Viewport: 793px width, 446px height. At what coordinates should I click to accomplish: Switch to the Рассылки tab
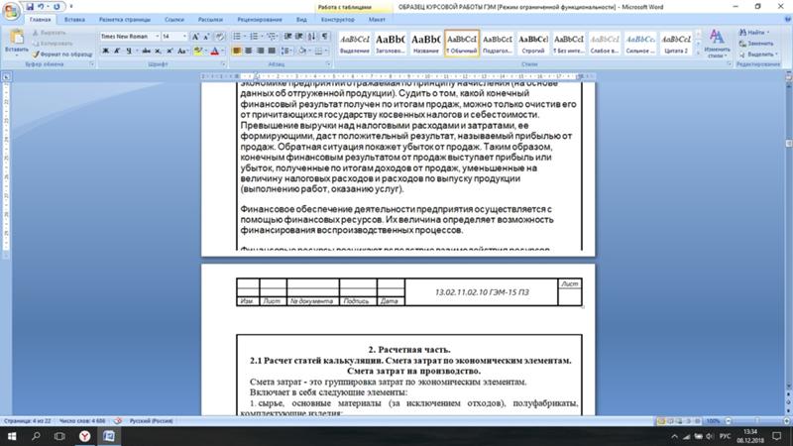click(x=210, y=19)
